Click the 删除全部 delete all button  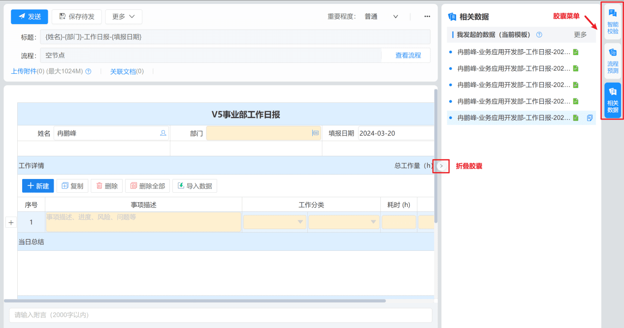[147, 186]
